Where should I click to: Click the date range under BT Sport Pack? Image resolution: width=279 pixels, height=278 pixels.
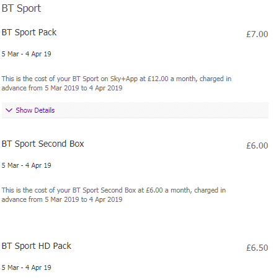click(26, 54)
